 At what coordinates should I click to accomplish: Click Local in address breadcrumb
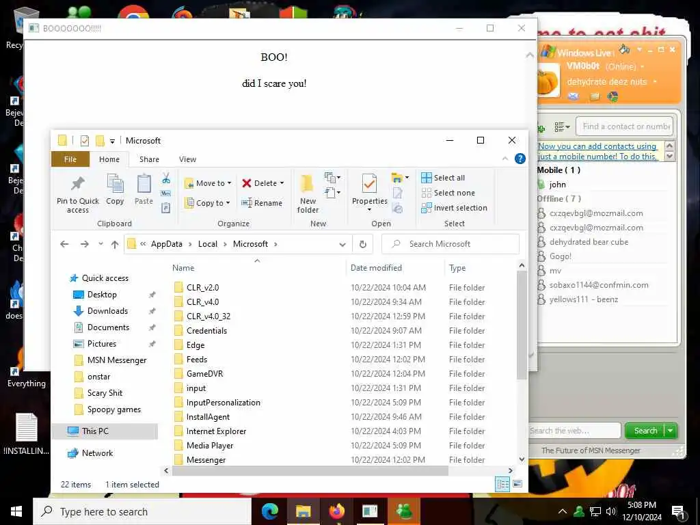coord(208,244)
